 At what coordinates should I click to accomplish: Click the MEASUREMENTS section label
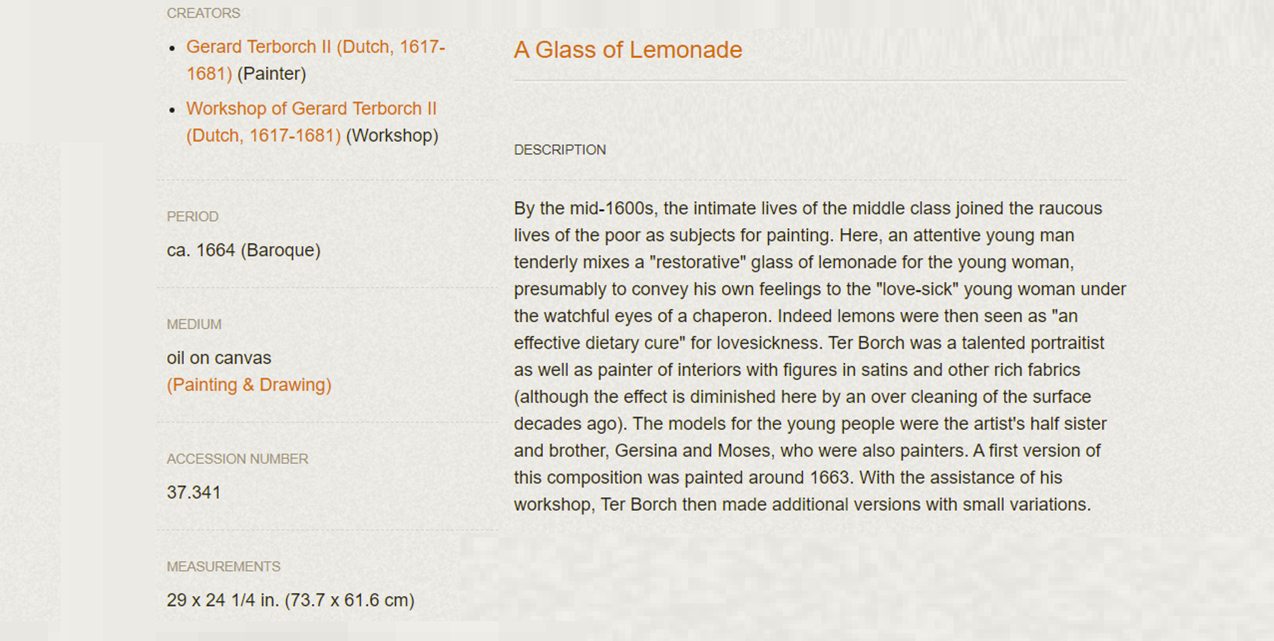click(223, 567)
